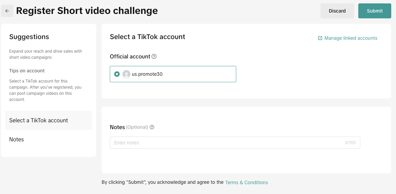Click the us.promote30 account name text
This screenshot has height=194, width=396.
coord(147,74)
